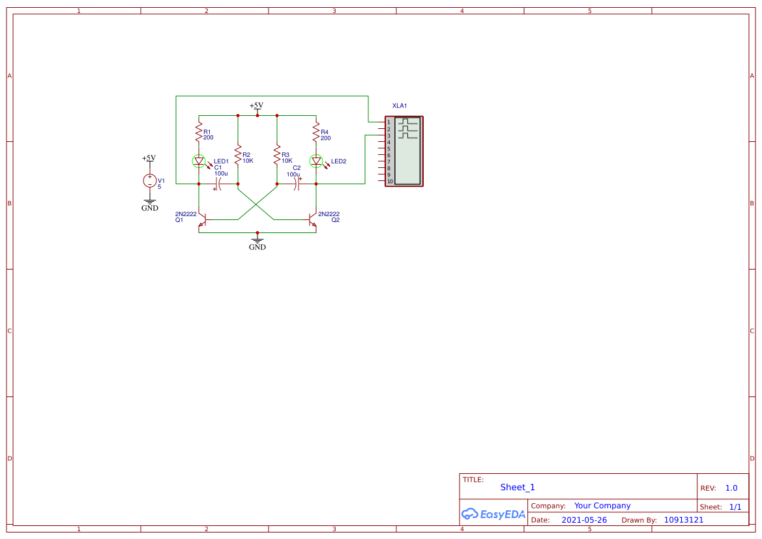This screenshot has width=762, height=539.
Task: Click the revision value 1.0
Action: [731, 488]
